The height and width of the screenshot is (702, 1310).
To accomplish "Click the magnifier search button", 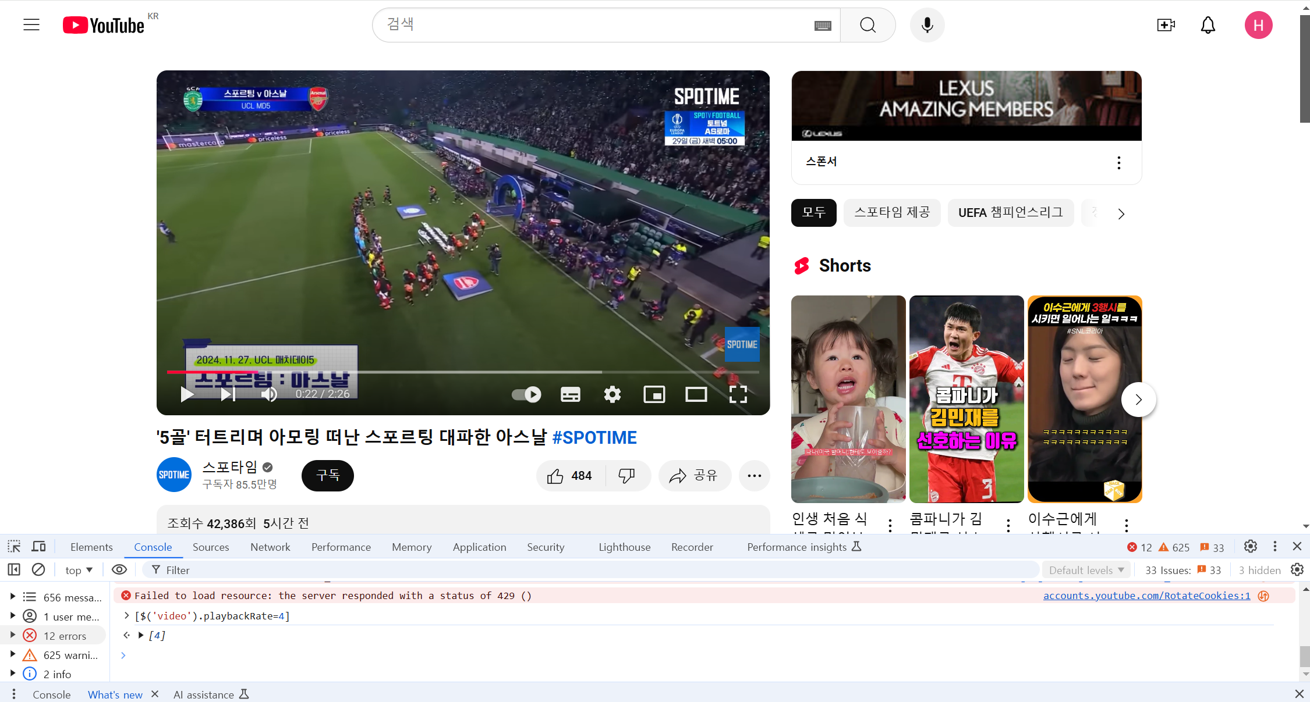I will [x=868, y=25].
